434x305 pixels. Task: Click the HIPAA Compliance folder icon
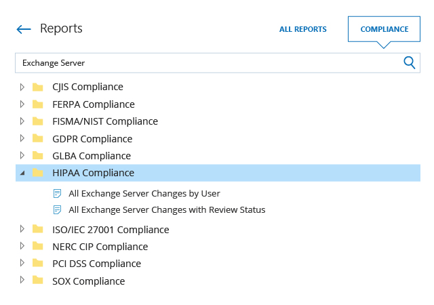click(x=38, y=173)
